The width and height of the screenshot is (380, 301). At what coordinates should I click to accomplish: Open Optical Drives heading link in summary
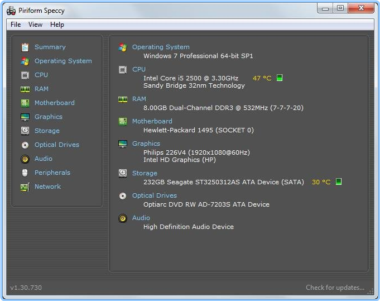pos(155,195)
